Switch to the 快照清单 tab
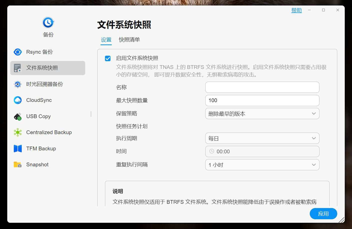The height and width of the screenshot is (229, 352). click(129, 40)
